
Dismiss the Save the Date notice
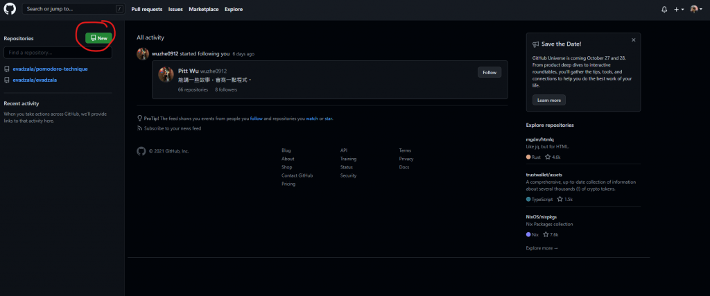click(x=634, y=40)
